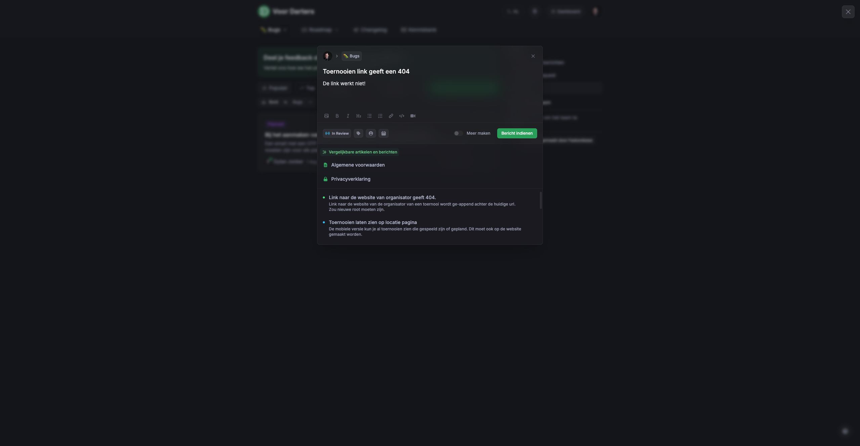Add a numbered list
The width and height of the screenshot is (860, 446).
tap(380, 116)
